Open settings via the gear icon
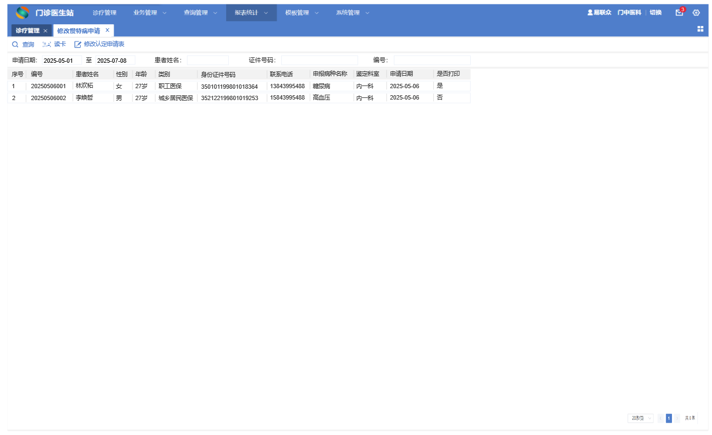This screenshot has width=712, height=435. (696, 12)
